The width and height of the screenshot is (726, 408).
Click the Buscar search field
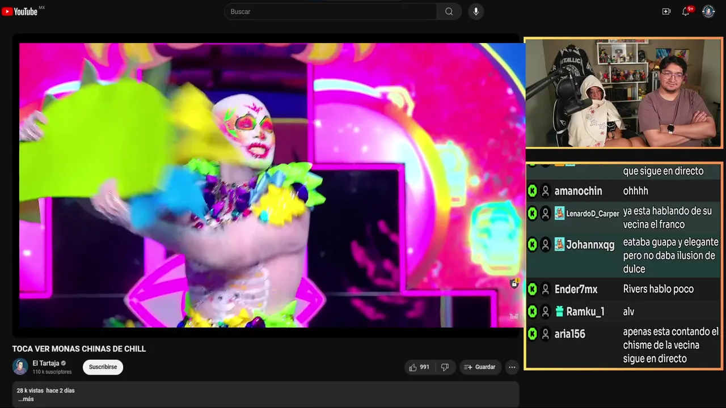(x=331, y=11)
